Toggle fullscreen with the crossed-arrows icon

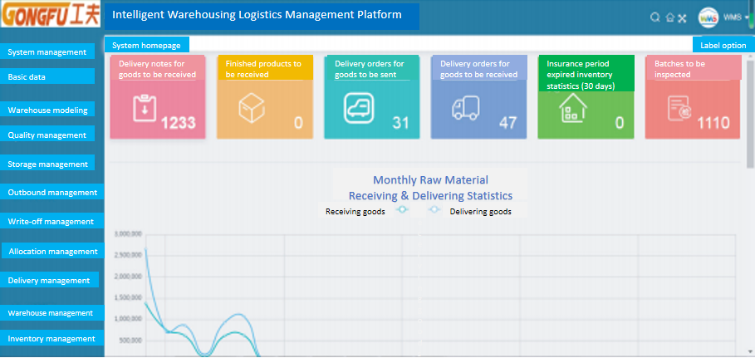682,18
